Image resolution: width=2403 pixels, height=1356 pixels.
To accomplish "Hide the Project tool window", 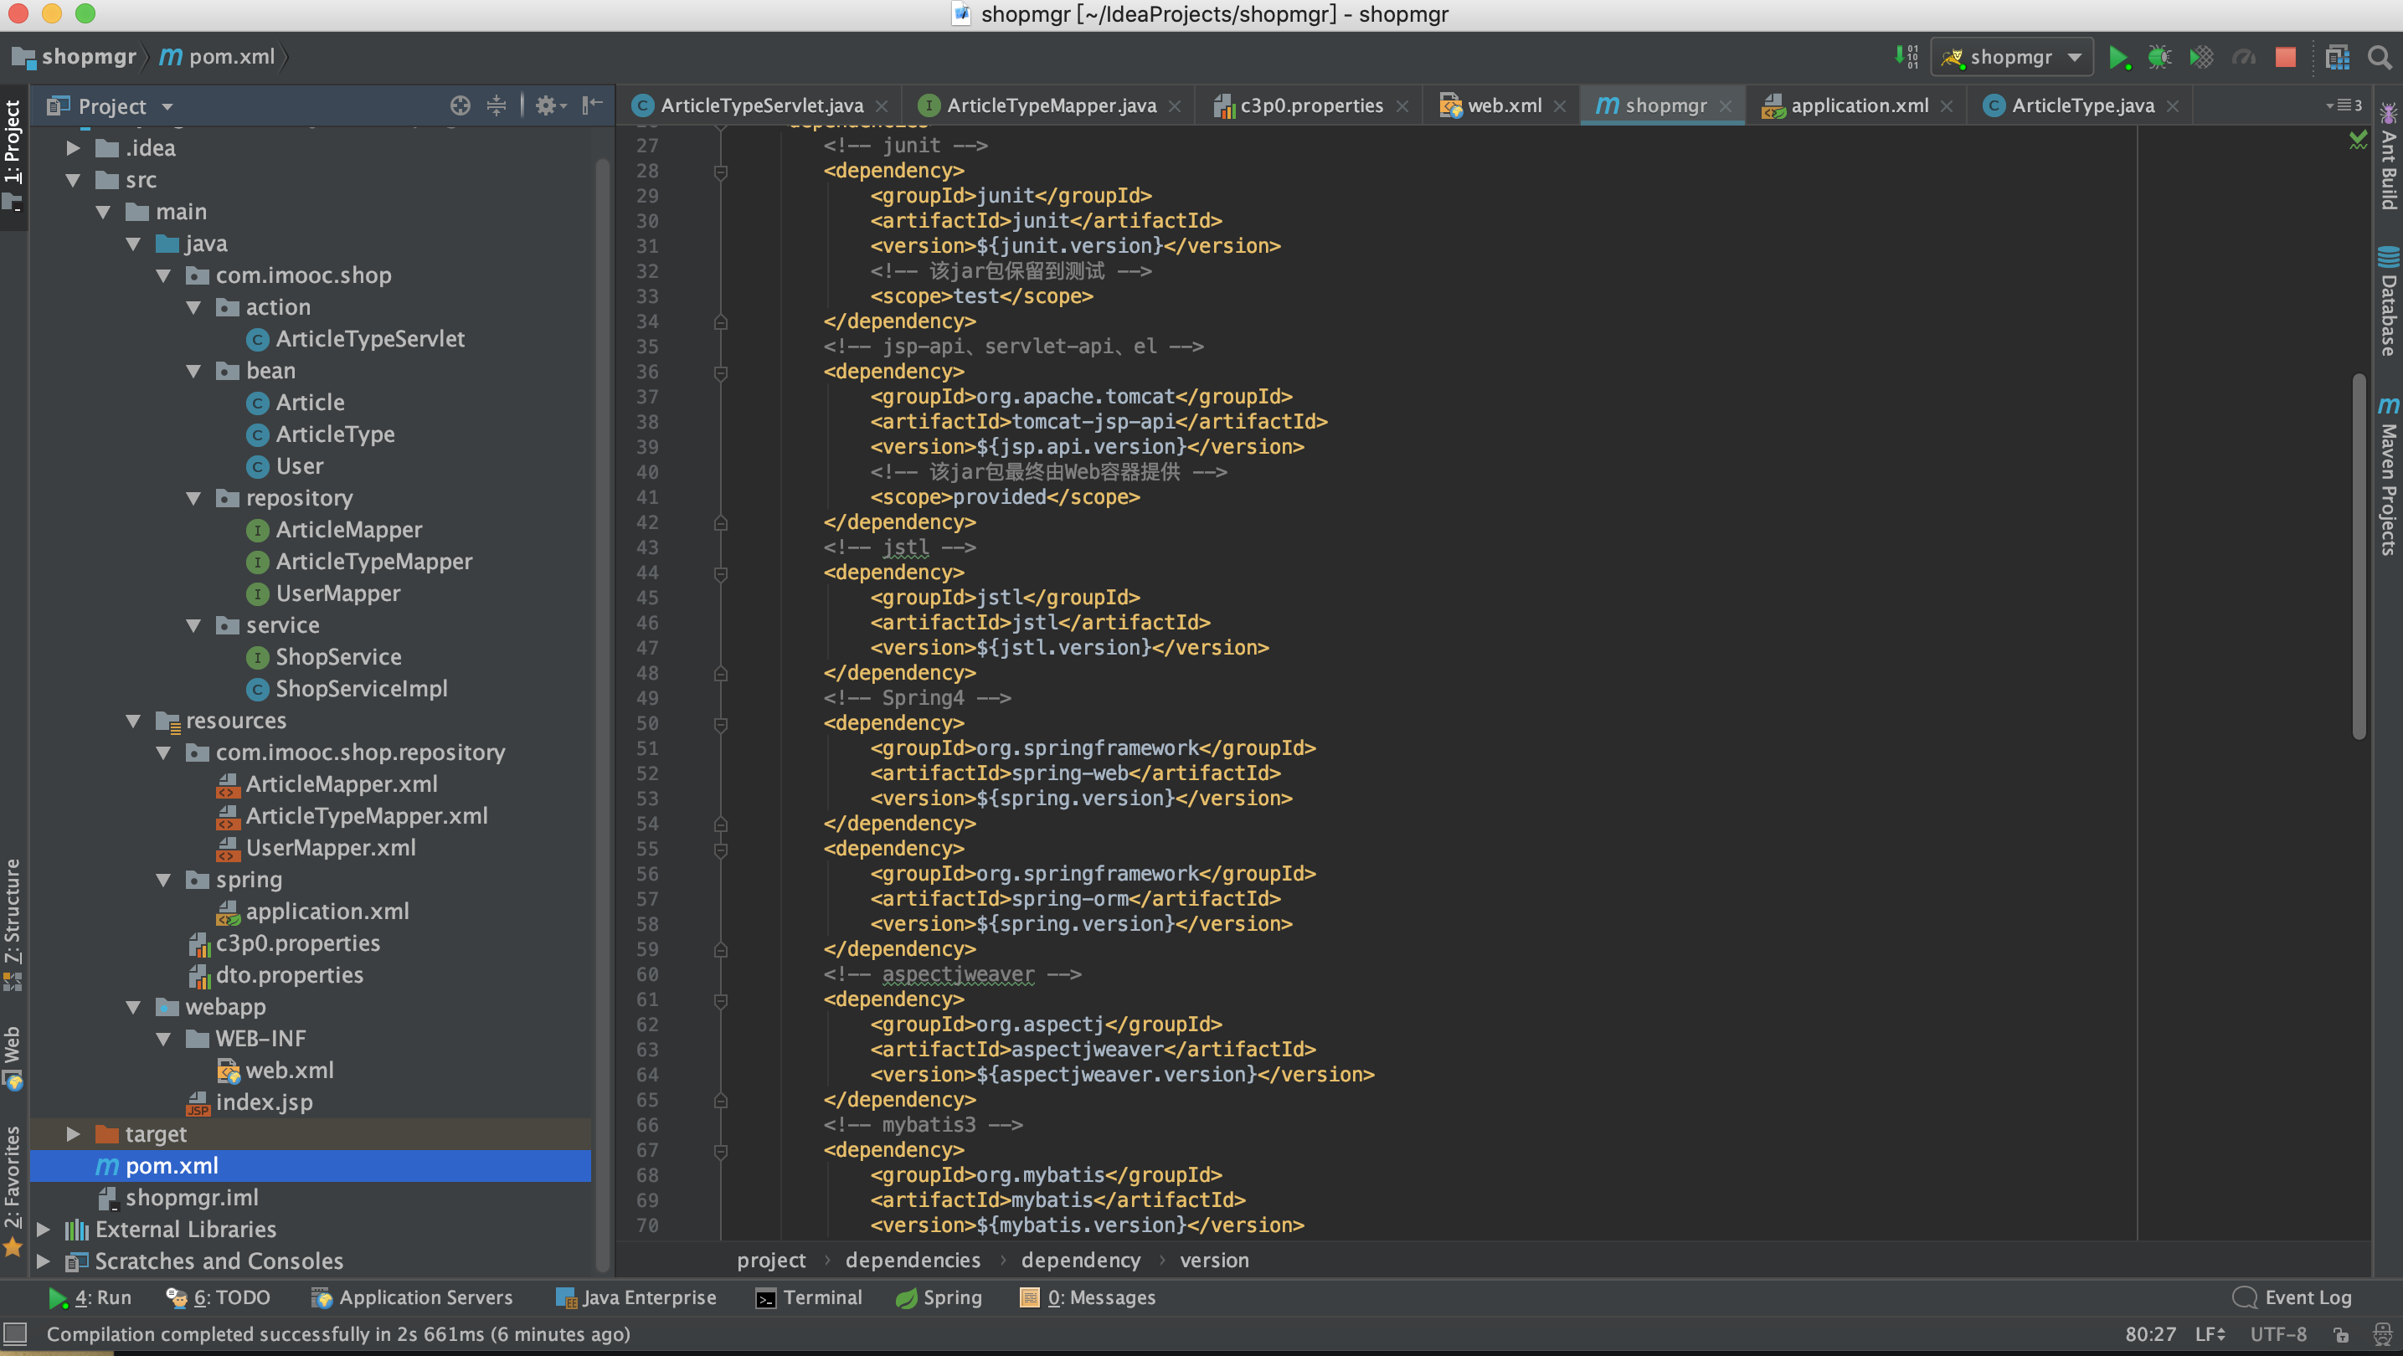I will tap(591, 105).
